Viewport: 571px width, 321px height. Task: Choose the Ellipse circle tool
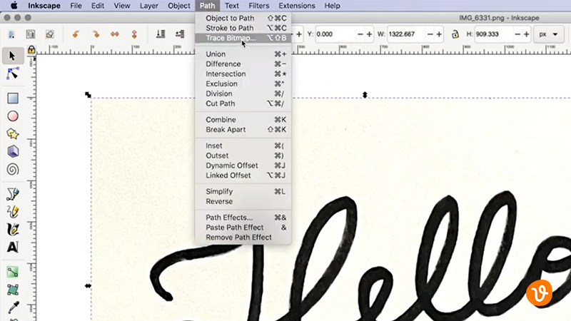click(13, 116)
